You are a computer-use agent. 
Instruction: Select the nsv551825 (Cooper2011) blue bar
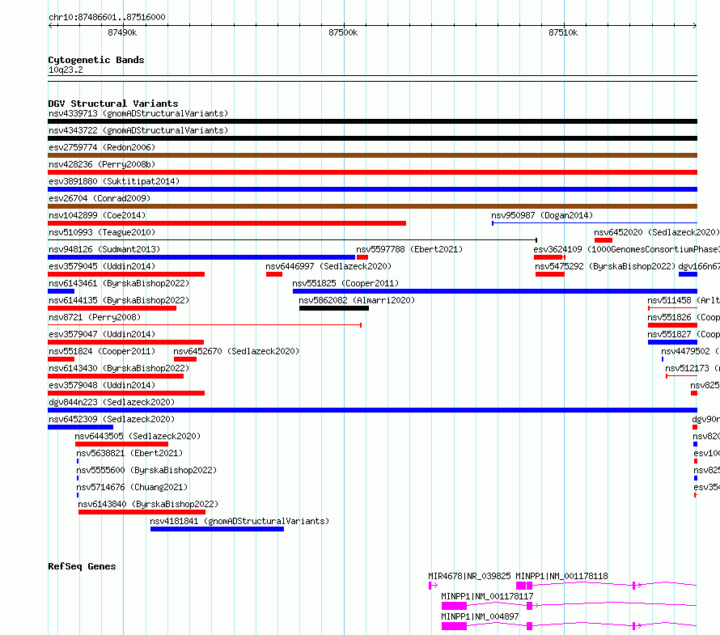click(495, 291)
